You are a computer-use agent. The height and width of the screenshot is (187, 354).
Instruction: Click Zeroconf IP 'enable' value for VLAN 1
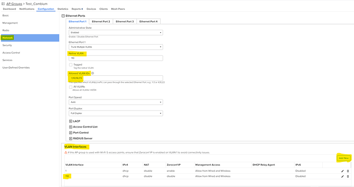pos(171,171)
